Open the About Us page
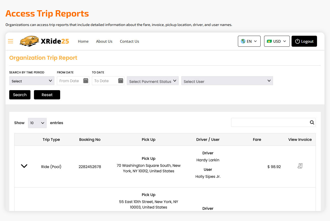 (x=104, y=41)
